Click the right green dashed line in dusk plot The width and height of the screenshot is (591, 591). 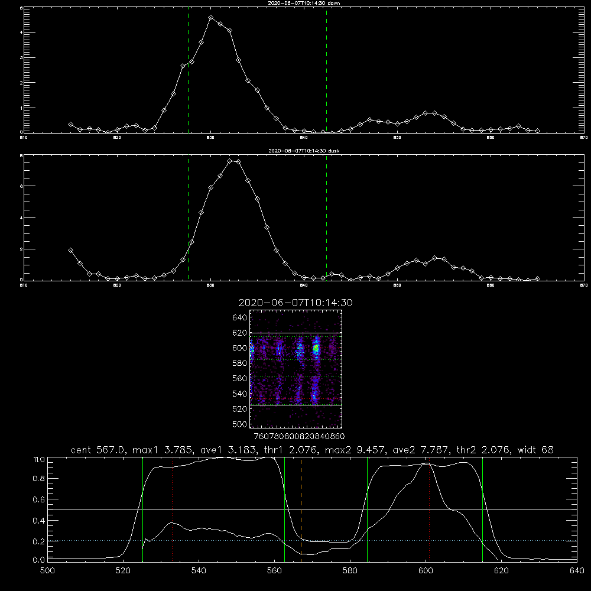326,217
